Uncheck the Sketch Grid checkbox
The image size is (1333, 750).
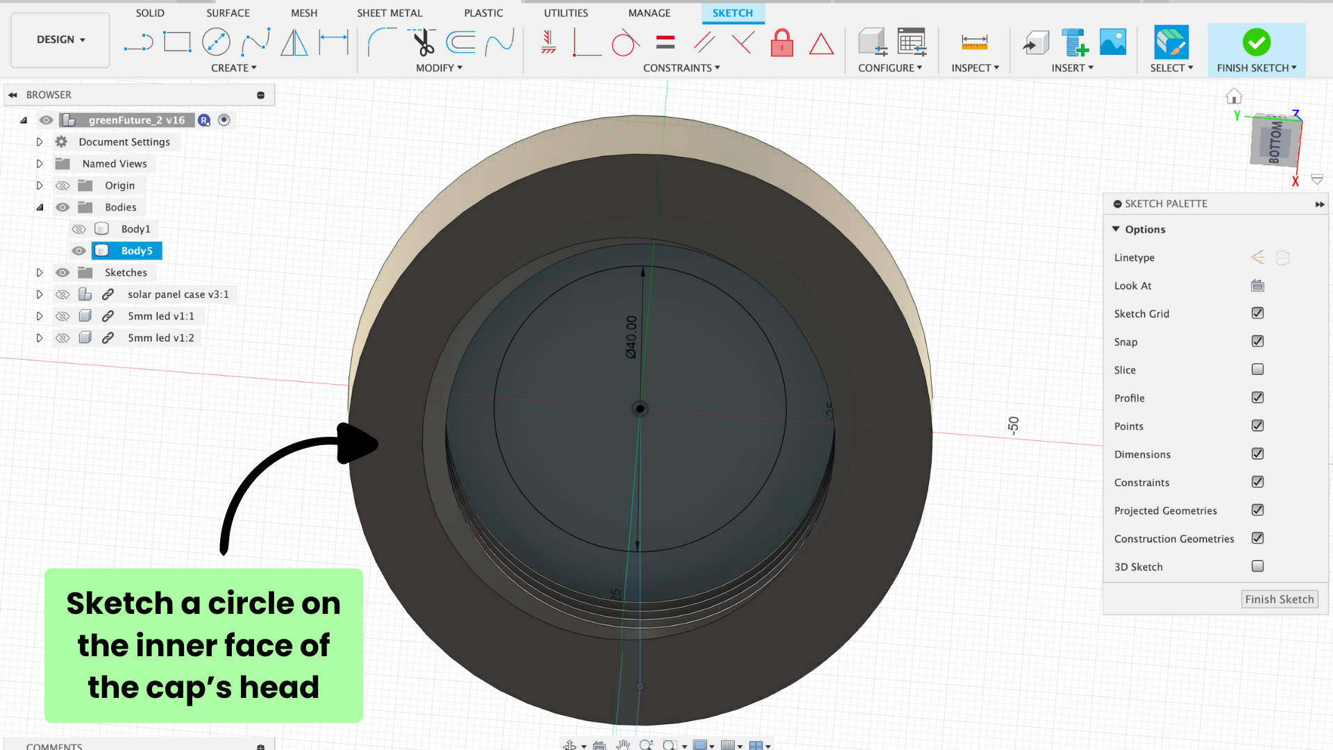pyautogui.click(x=1257, y=313)
